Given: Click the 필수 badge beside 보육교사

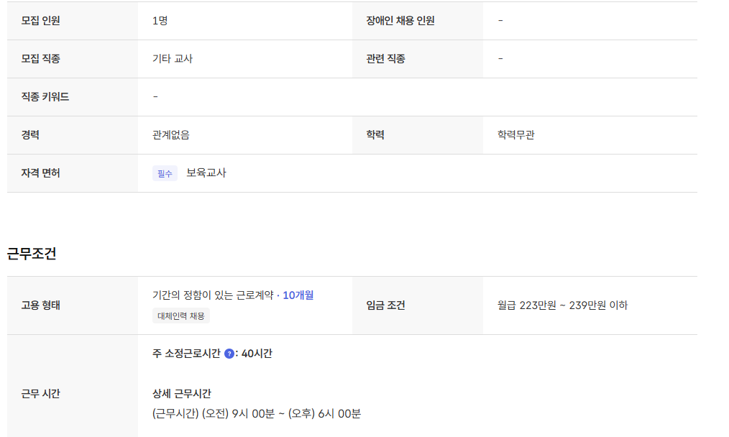Looking at the screenshot, I should tap(165, 173).
